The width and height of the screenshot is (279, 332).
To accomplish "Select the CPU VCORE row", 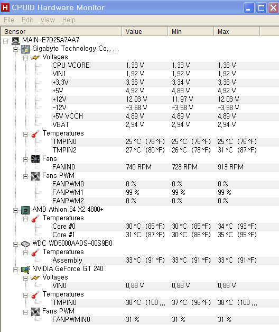I will click(x=165, y=66).
